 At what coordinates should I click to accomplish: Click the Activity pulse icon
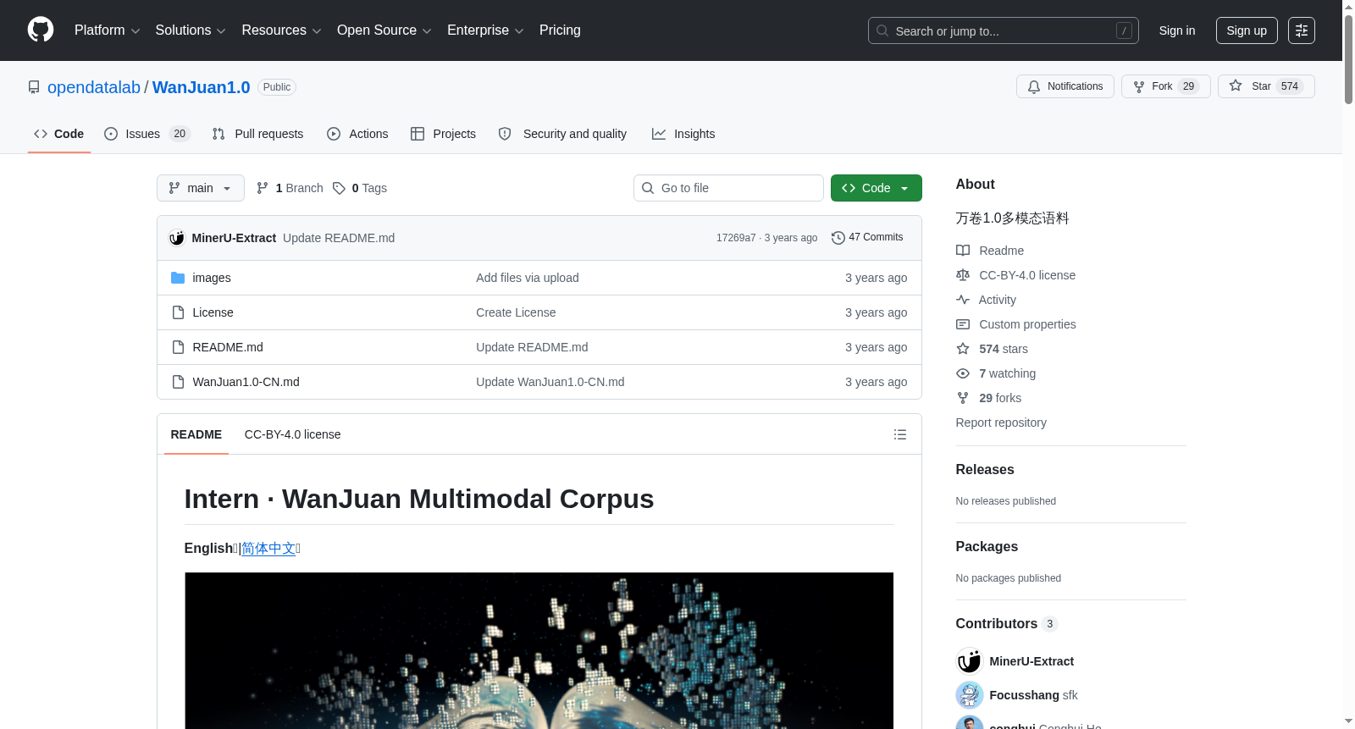[963, 300]
